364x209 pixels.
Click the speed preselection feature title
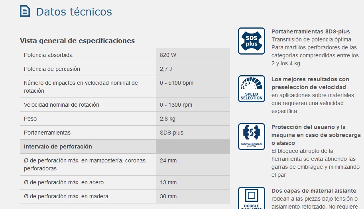310,83
